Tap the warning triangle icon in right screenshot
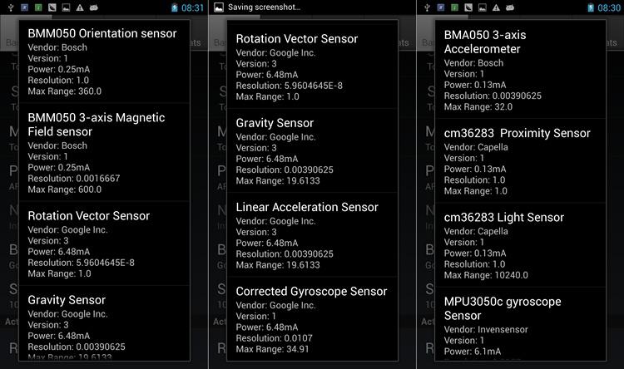624x369 pixels. coord(496,7)
